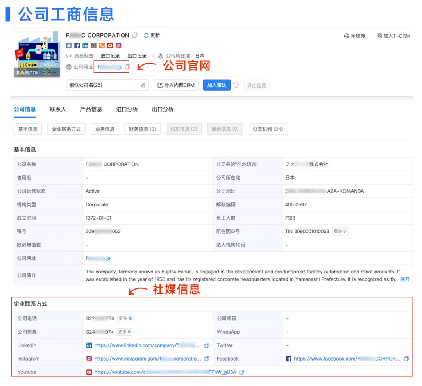The image size is (422, 386).
Task: Click the postal code 401-0597
Action: [296, 204]
